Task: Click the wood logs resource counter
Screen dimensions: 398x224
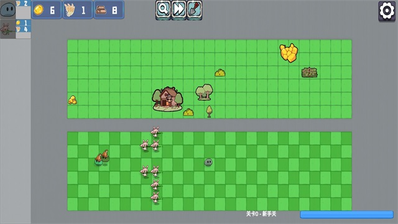Action: pyautogui.click(x=109, y=10)
